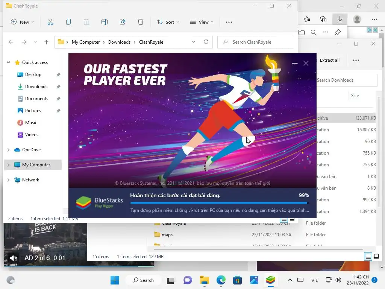Click the magnifier search icon in Edge downloads panel
This screenshot has width=385, height=289.
coord(314,32)
